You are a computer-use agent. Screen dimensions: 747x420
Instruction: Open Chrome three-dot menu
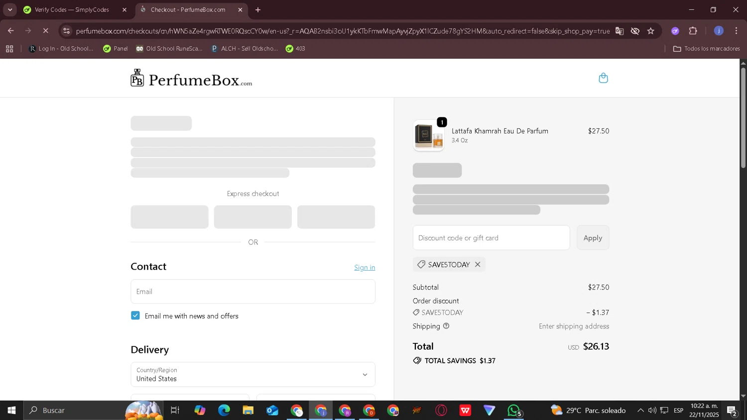(736, 31)
